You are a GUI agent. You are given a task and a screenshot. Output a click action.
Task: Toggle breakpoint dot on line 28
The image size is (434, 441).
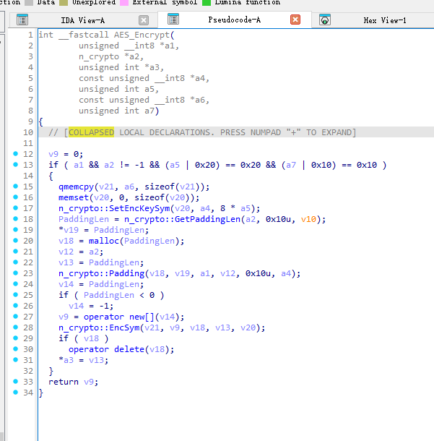15,327
